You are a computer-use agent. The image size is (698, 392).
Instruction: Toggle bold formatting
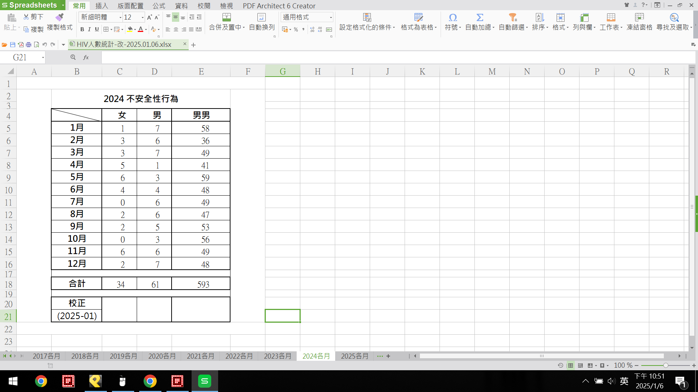coord(82,29)
